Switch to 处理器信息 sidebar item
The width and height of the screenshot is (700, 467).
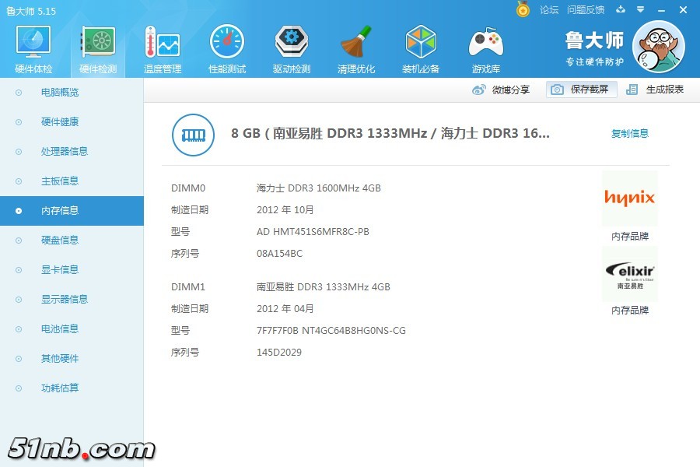click(x=64, y=152)
